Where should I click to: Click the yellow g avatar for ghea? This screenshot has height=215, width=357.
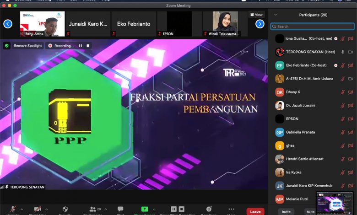[280, 145]
